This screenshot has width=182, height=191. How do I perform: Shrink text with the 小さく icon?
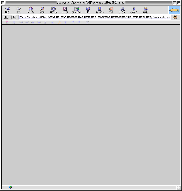tap(134, 10)
